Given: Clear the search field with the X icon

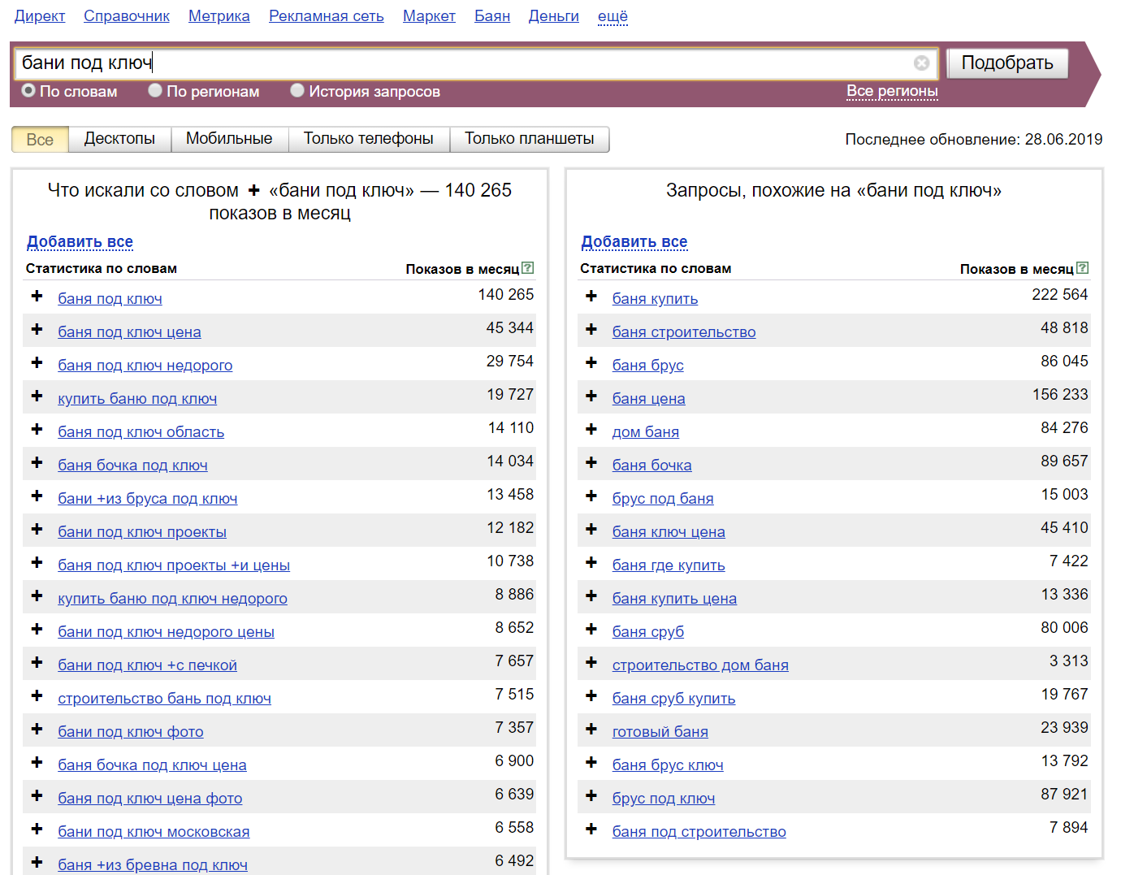Looking at the screenshot, I should coord(921,63).
